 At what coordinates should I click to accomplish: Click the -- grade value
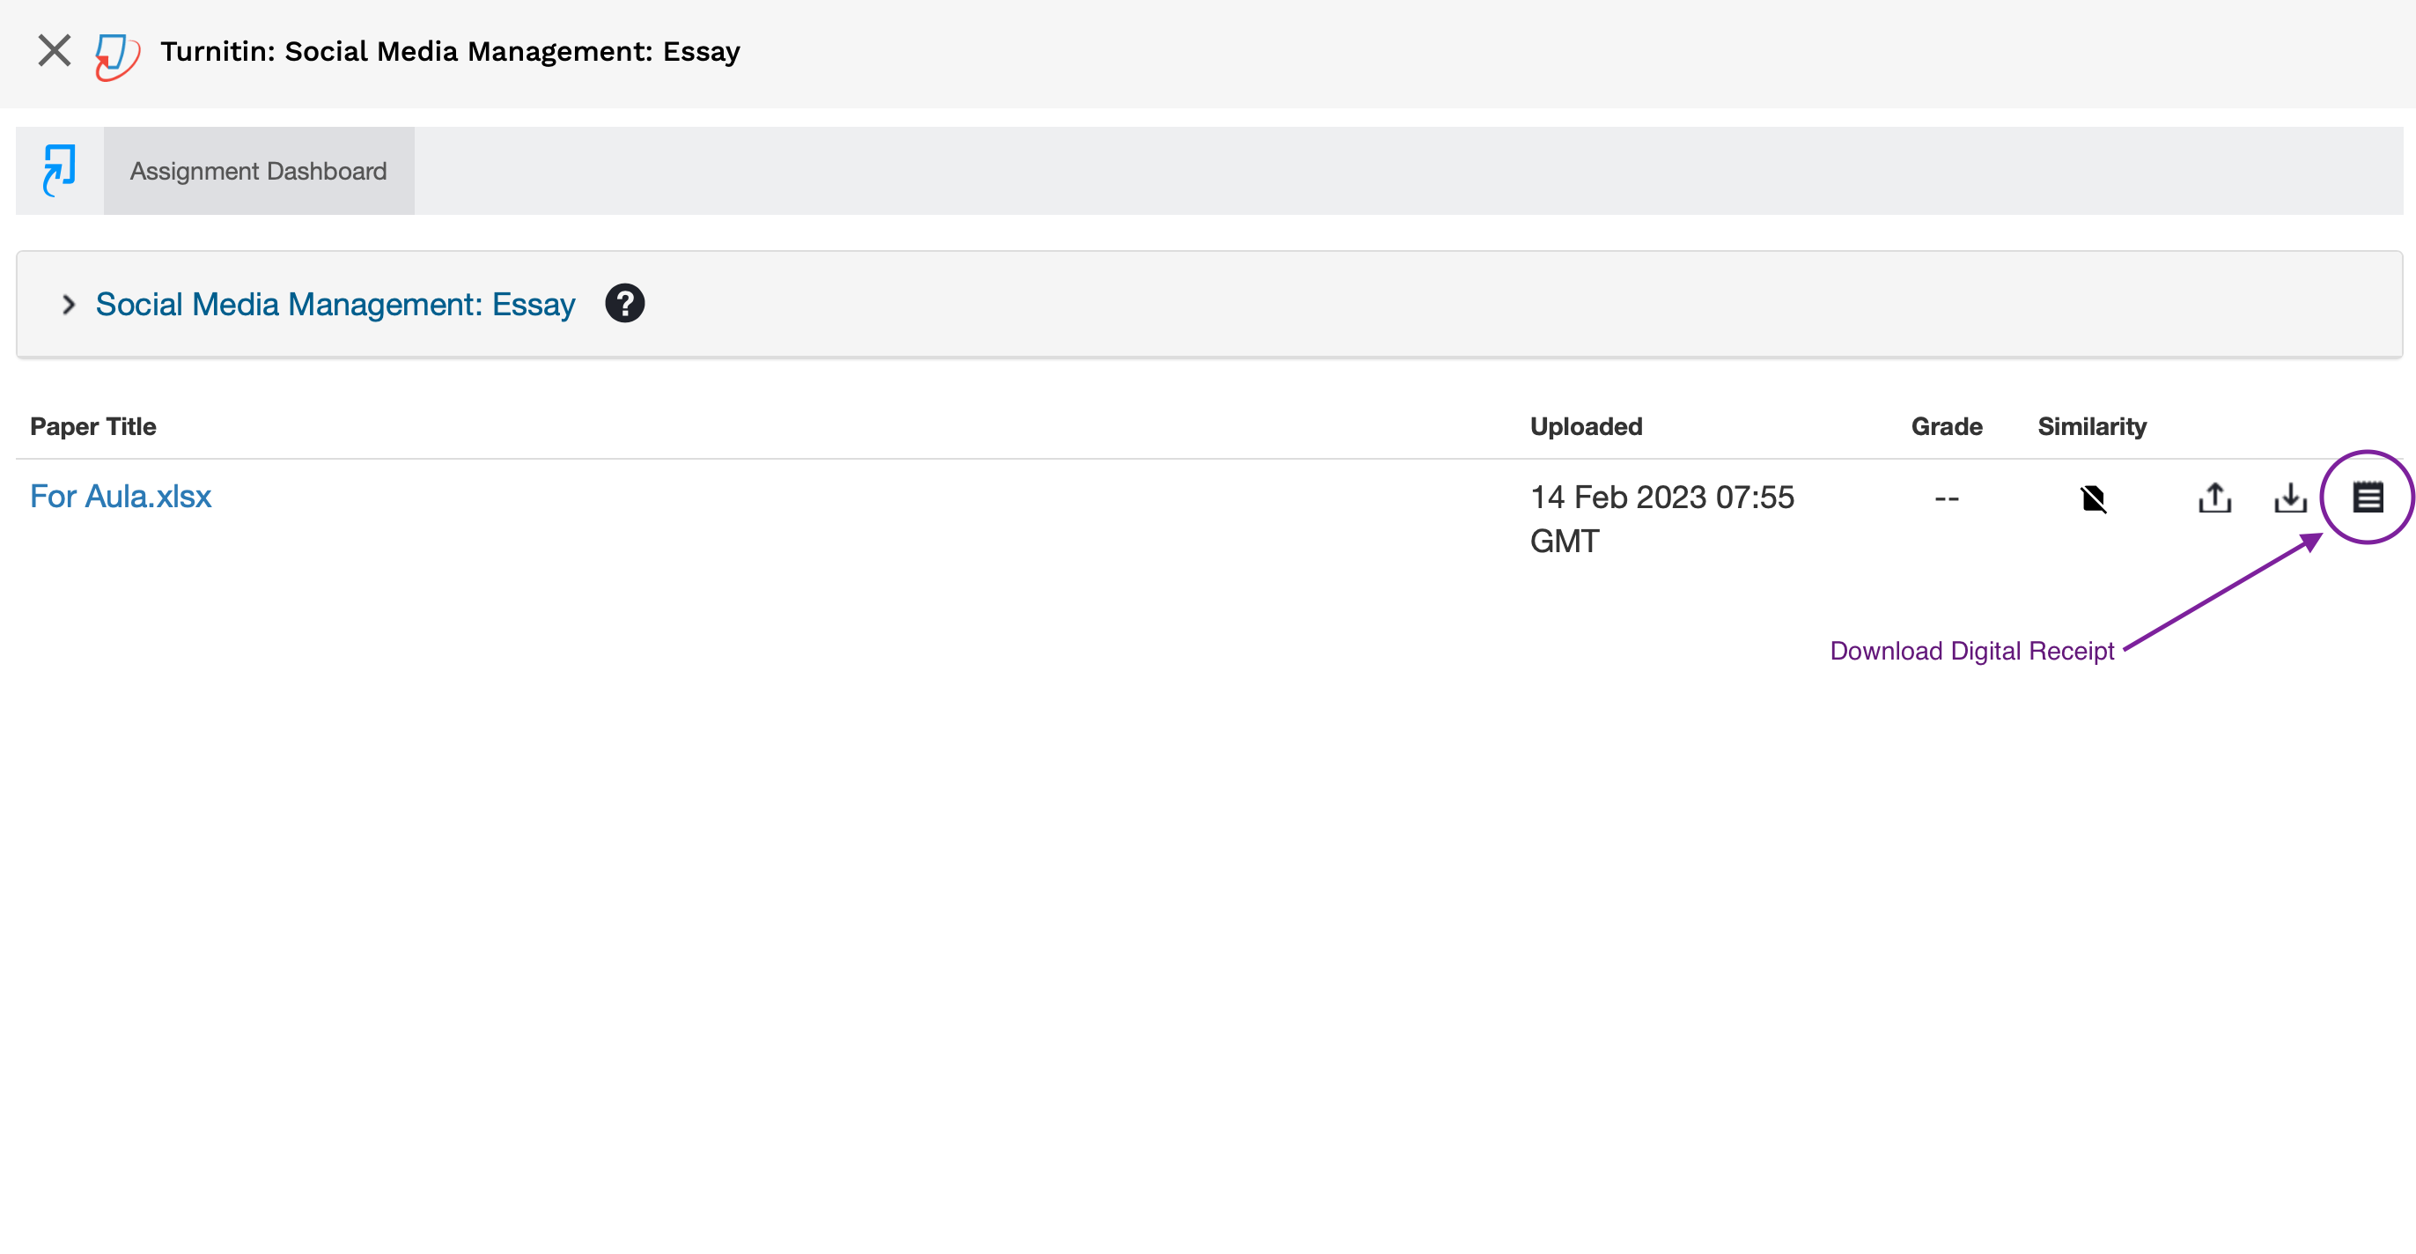(1946, 498)
